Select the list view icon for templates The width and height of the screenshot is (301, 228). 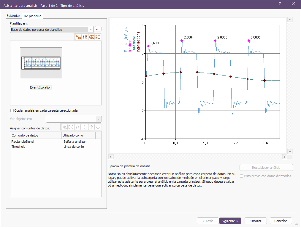click(91, 37)
